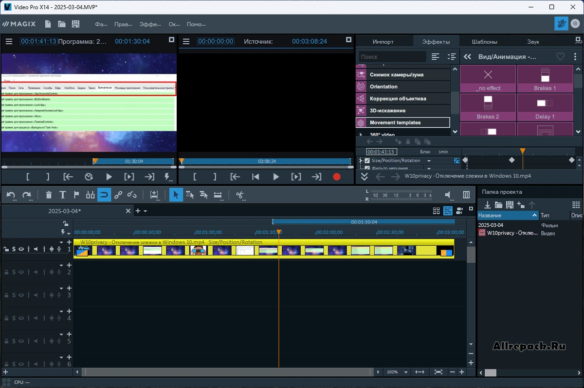Go back with the double chevron in effects panel
The width and height of the screenshot is (584, 388).
pyautogui.click(x=467, y=57)
